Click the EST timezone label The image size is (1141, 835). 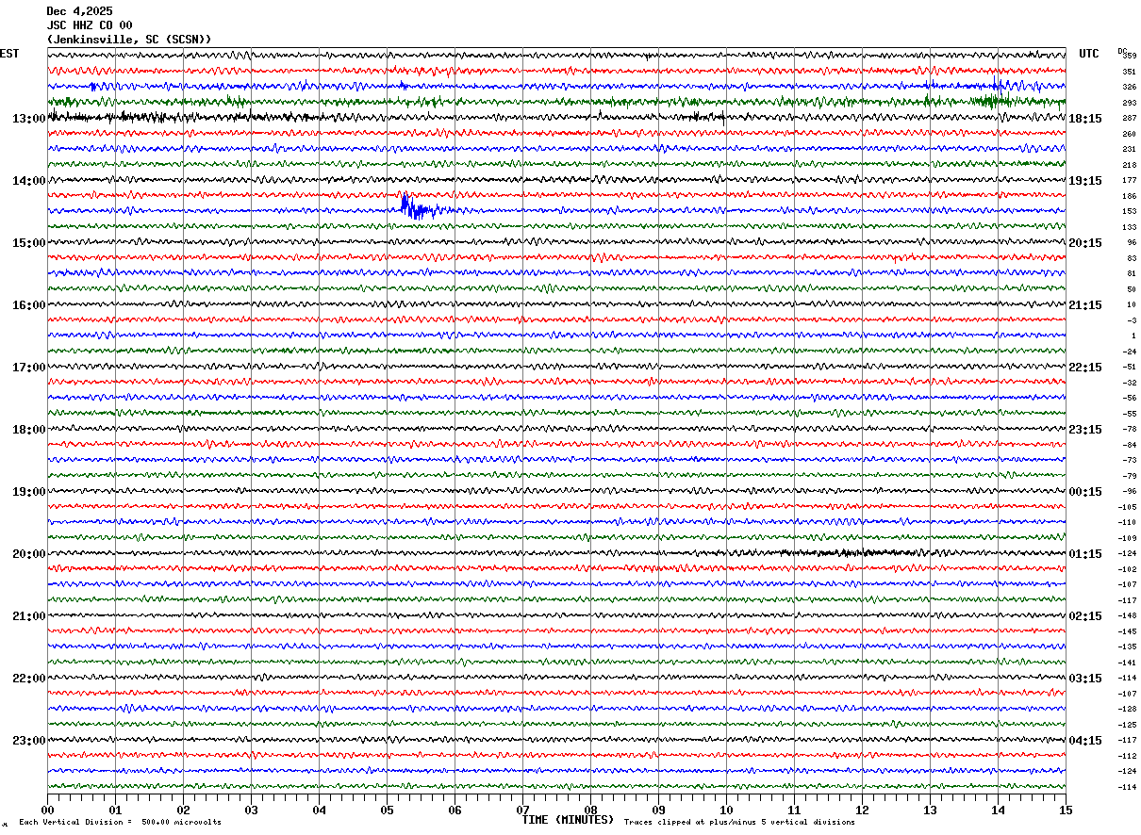tap(9, 54)
